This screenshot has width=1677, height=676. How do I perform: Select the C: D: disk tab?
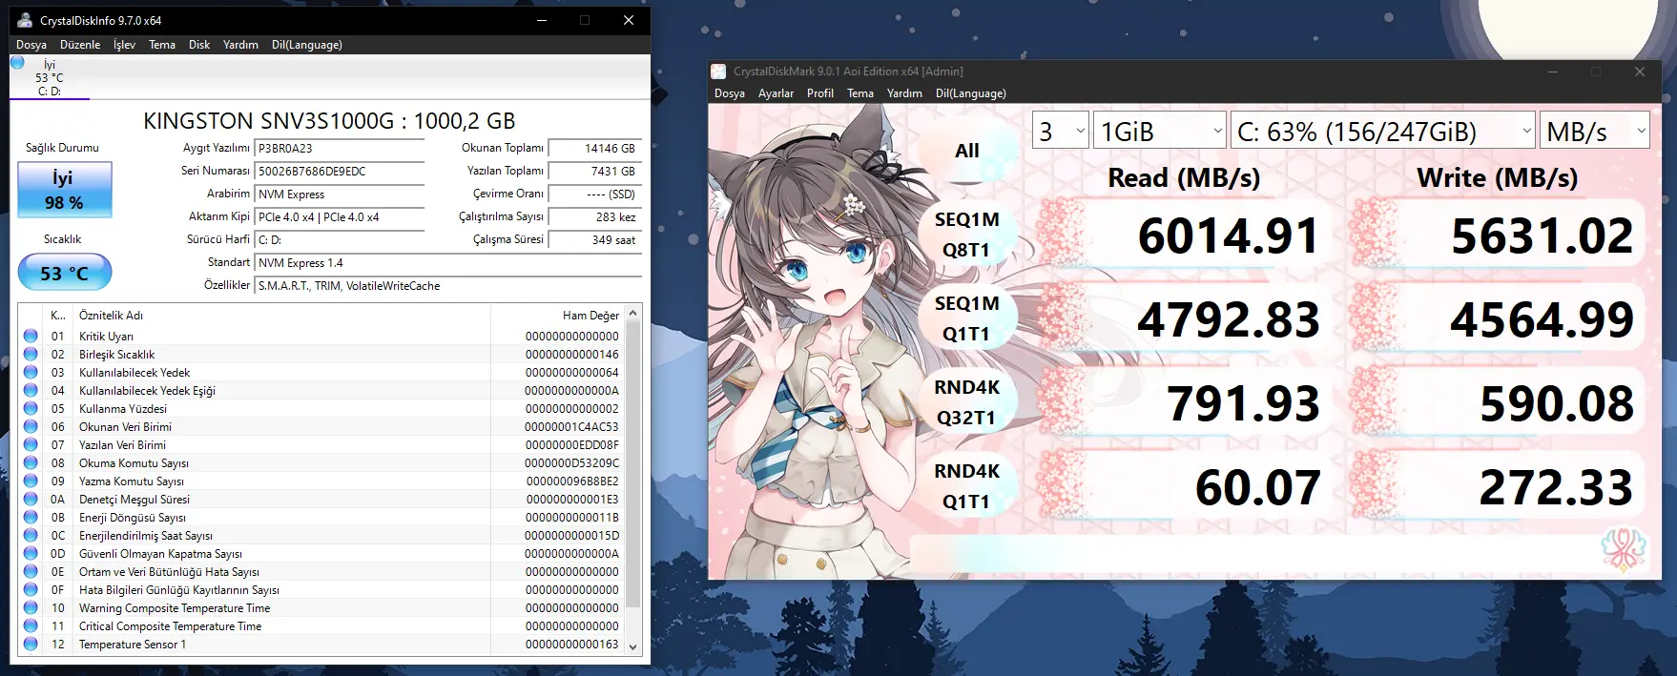[50, 77]
